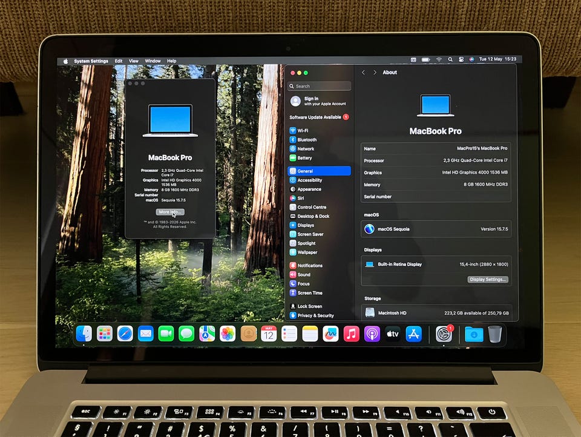Open Privacy & Security settings
The width and height of the screenshot is (581, 437).
pos(312,315)
